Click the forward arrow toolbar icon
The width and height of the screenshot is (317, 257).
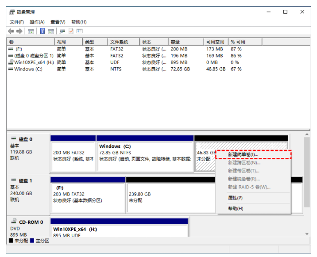19,31
